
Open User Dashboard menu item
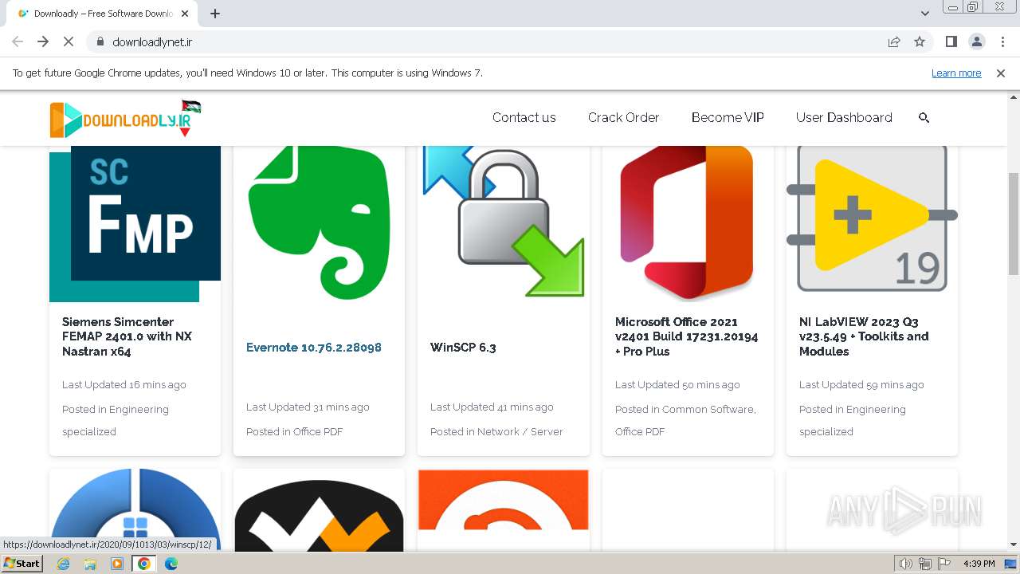(x=844, y=117)
